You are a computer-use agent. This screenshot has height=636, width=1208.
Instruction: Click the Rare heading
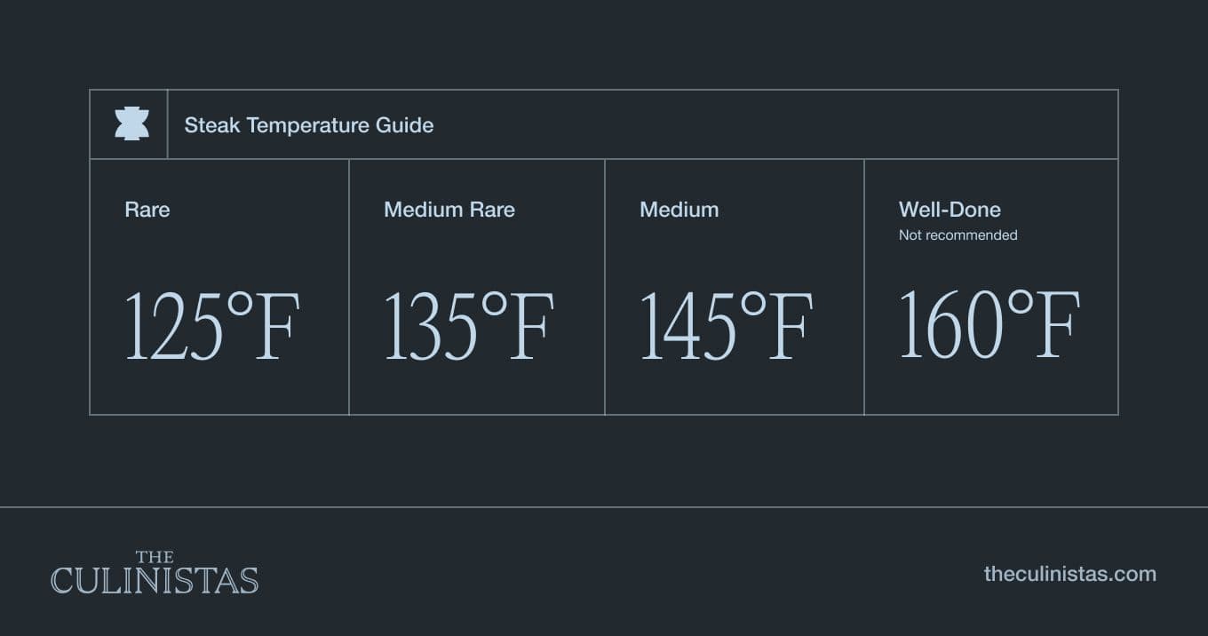(x=147, y=210)
